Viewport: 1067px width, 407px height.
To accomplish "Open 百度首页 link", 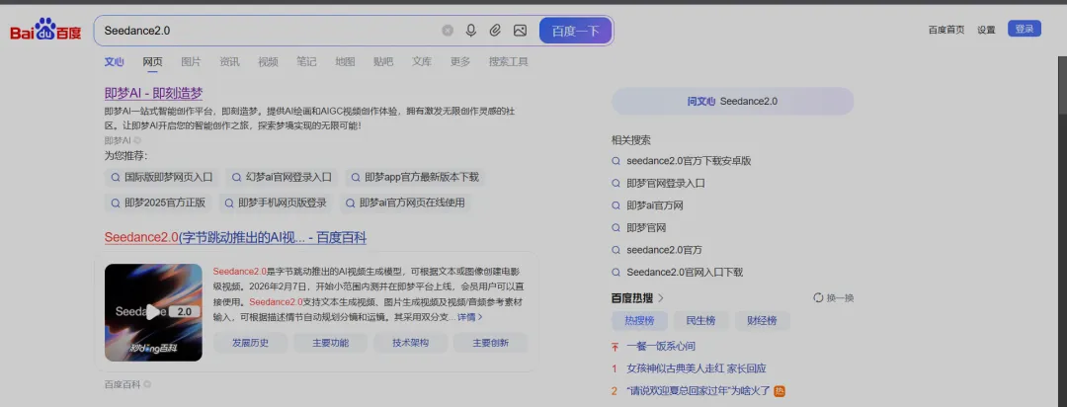I will click(946, 30).
